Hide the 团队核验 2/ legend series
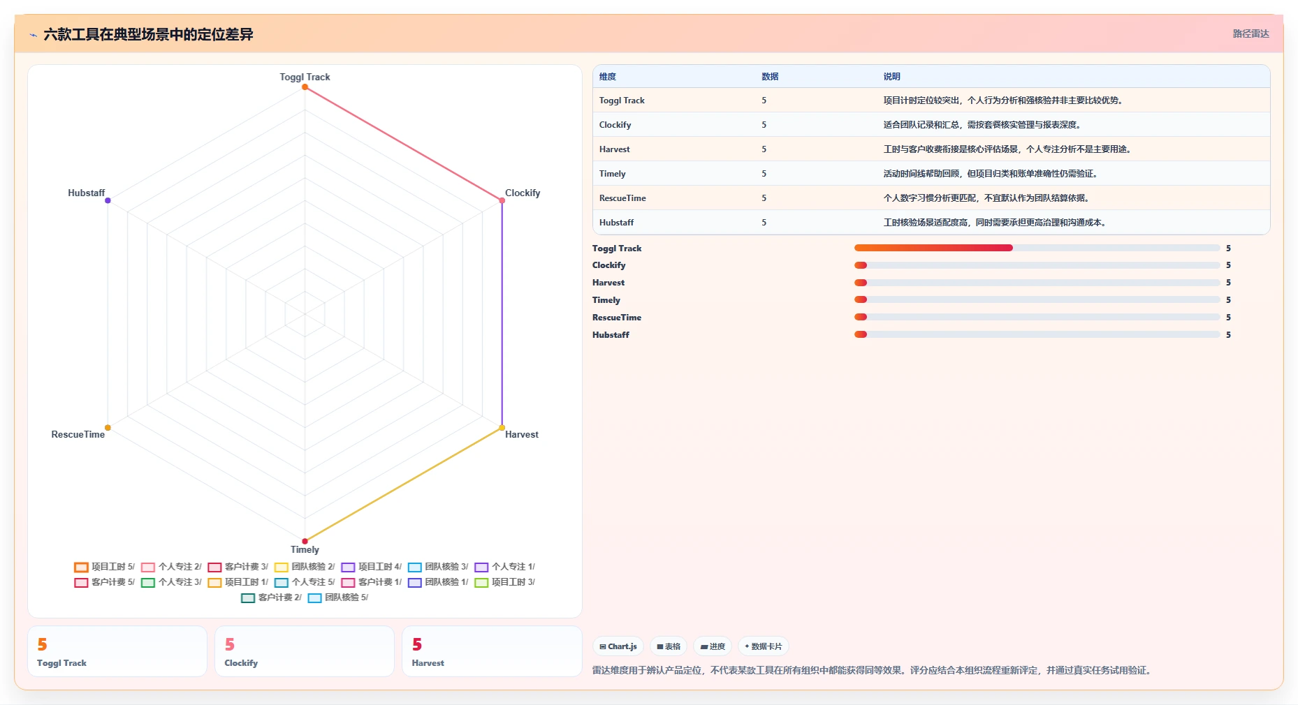Viewport: 1298px width, 705px height. point(305,567)
